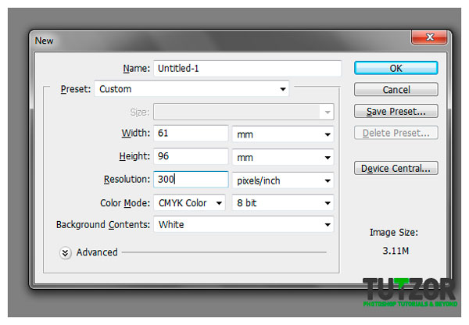Expand the Advanced options section
The width and height of the screenshot is (469, 325).
click(x=66, y=252)
